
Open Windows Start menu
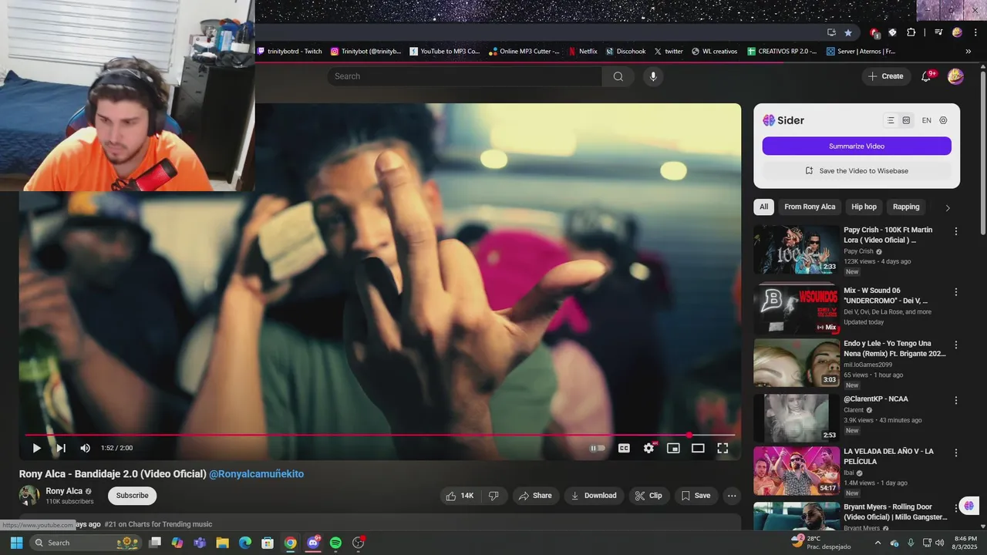[x=16, y=543]
